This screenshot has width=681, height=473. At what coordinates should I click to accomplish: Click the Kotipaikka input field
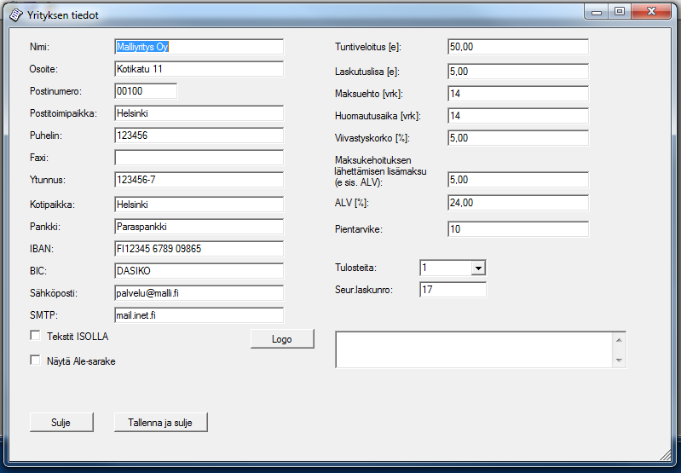click(199, 205)
